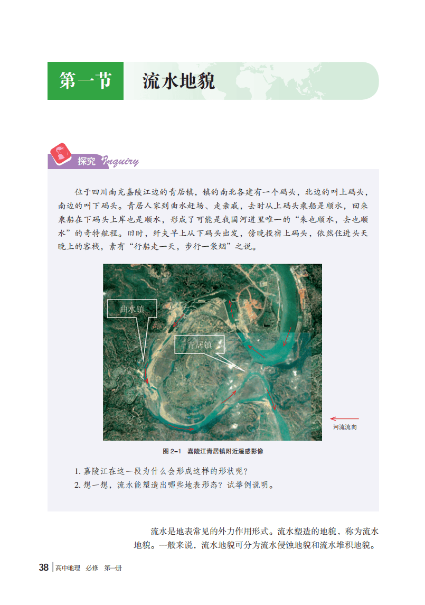Click question 1 about 嘉陵江 shape

(161, 471)
